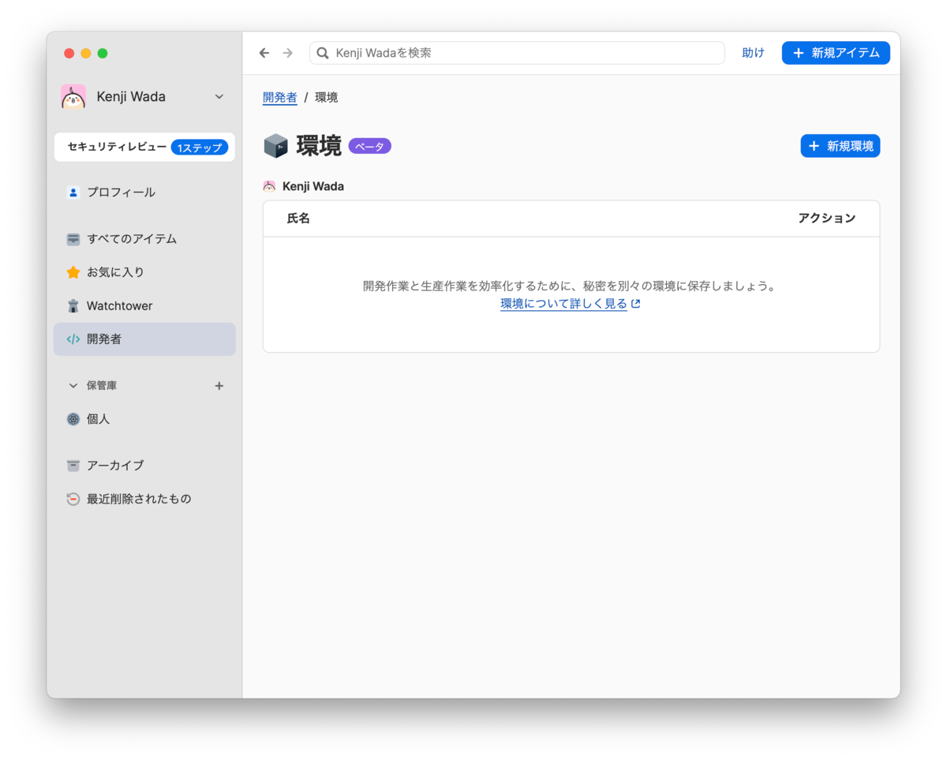The height and width of the screenshot is (760, 947).
Task: Open the 助け help link
Action: pyautogui.click(x=753, y=53)
